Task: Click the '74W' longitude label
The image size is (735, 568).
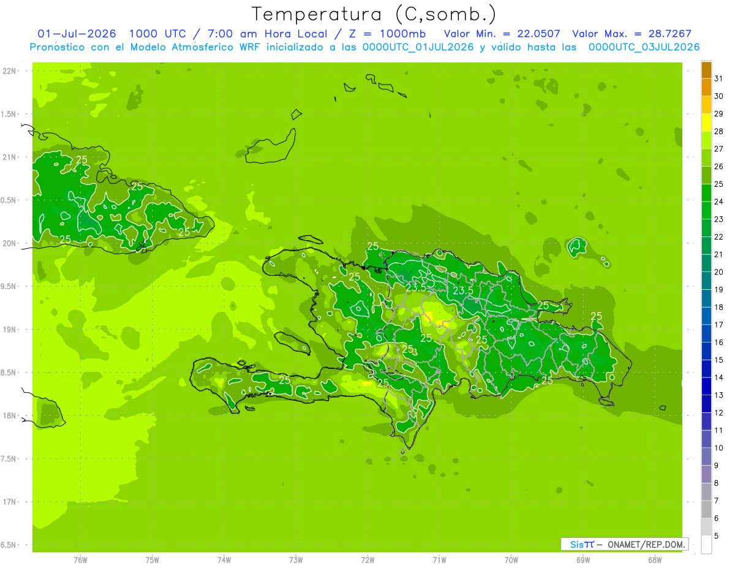Action: (224, 559)
